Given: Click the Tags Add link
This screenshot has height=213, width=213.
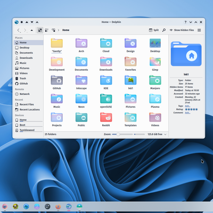Looking at the screenshot, I should point(187,106).
